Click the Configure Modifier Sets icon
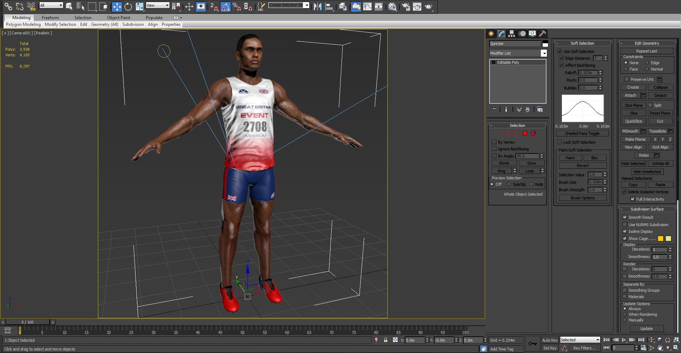 click(540, 110)
